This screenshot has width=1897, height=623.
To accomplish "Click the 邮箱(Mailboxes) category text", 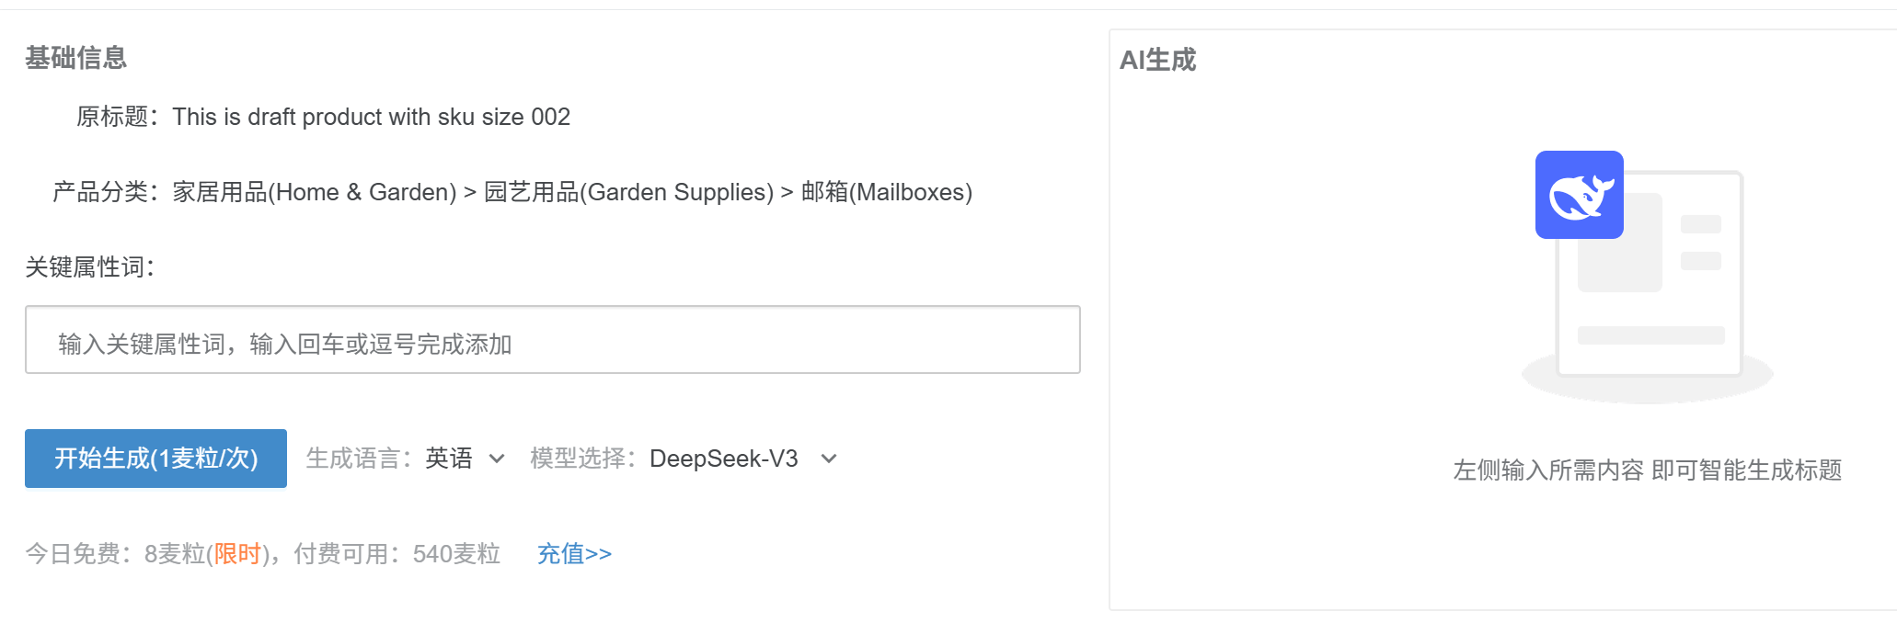I will click(x=886, y=192).
